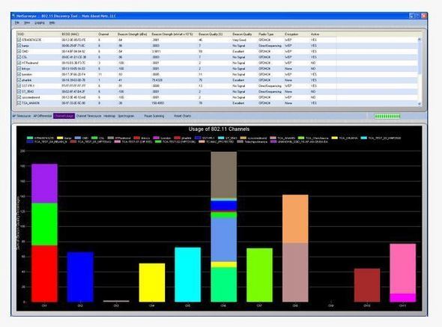Toggle the TCA_ANAHIN row checkbox

pyautogui.click(x=19, y=103)
